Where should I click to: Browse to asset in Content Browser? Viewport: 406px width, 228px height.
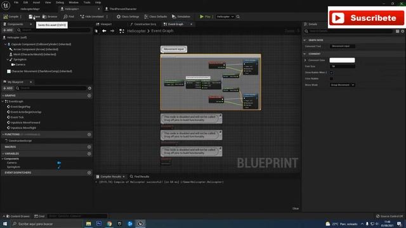point(49,16)
